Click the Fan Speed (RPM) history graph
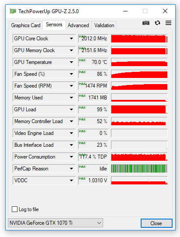This screenshot has width=180, height=237. click(x=139, y=86)
